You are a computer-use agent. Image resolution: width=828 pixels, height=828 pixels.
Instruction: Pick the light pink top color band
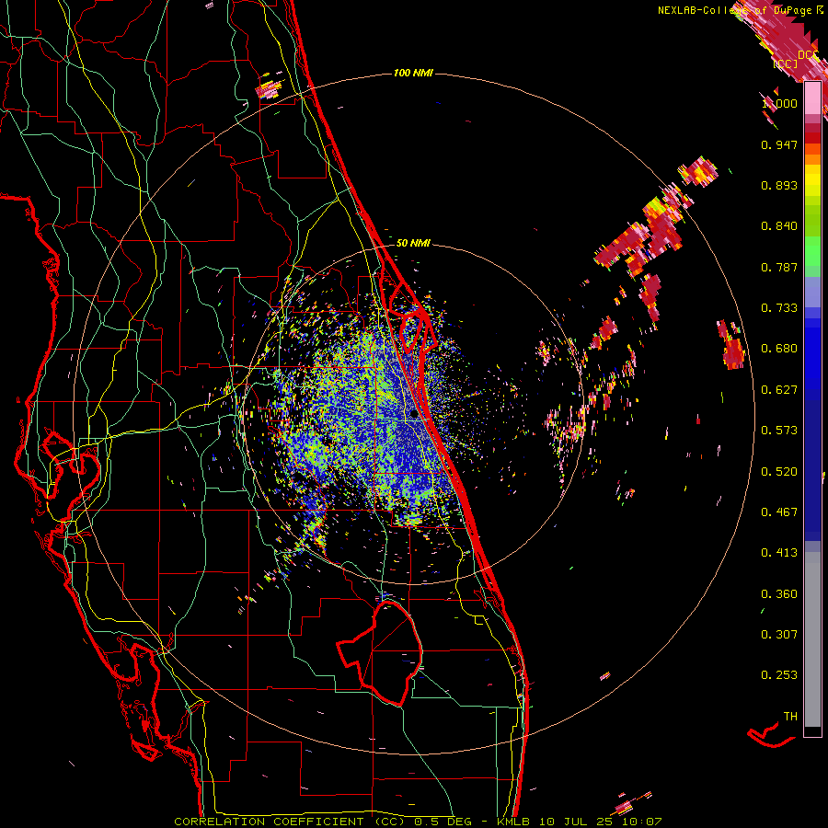click(812, 98)
